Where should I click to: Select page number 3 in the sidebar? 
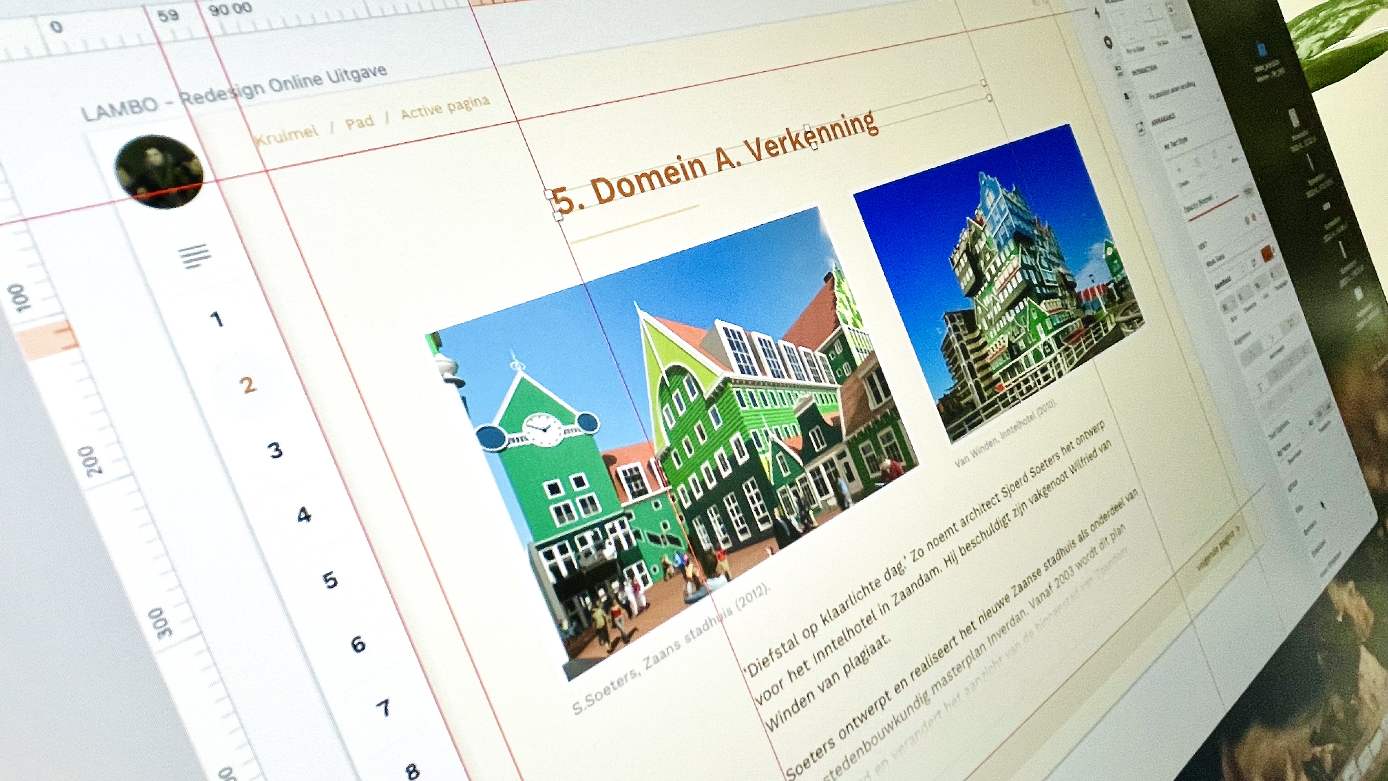(x=275, y=450)
